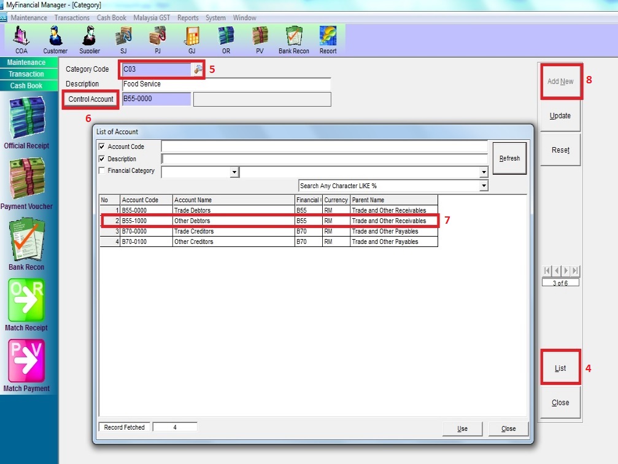
Task: Enable the Financial Category checkbox
Action: tap(102, 171)
